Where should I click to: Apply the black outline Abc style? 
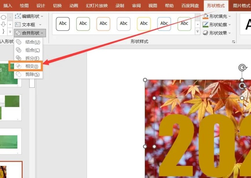point(63,24)
